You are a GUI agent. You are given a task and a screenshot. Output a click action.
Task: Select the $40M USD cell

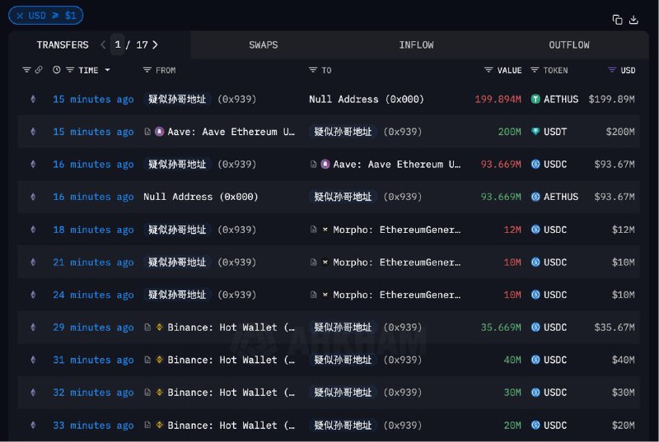624,361
